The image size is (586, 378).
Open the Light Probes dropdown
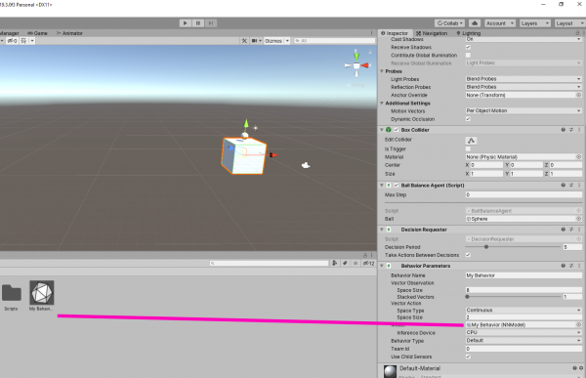523,79
